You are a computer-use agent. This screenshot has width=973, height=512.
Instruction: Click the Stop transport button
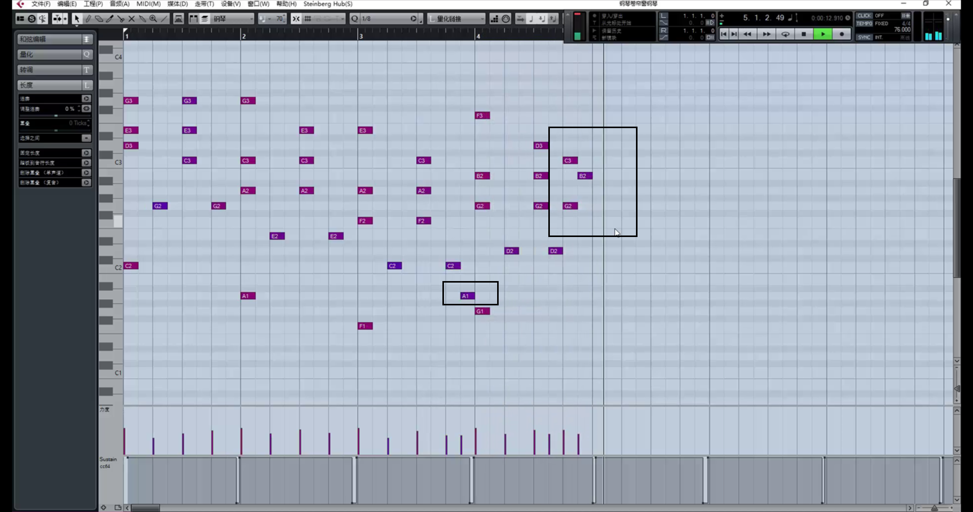tap(804, 34)
